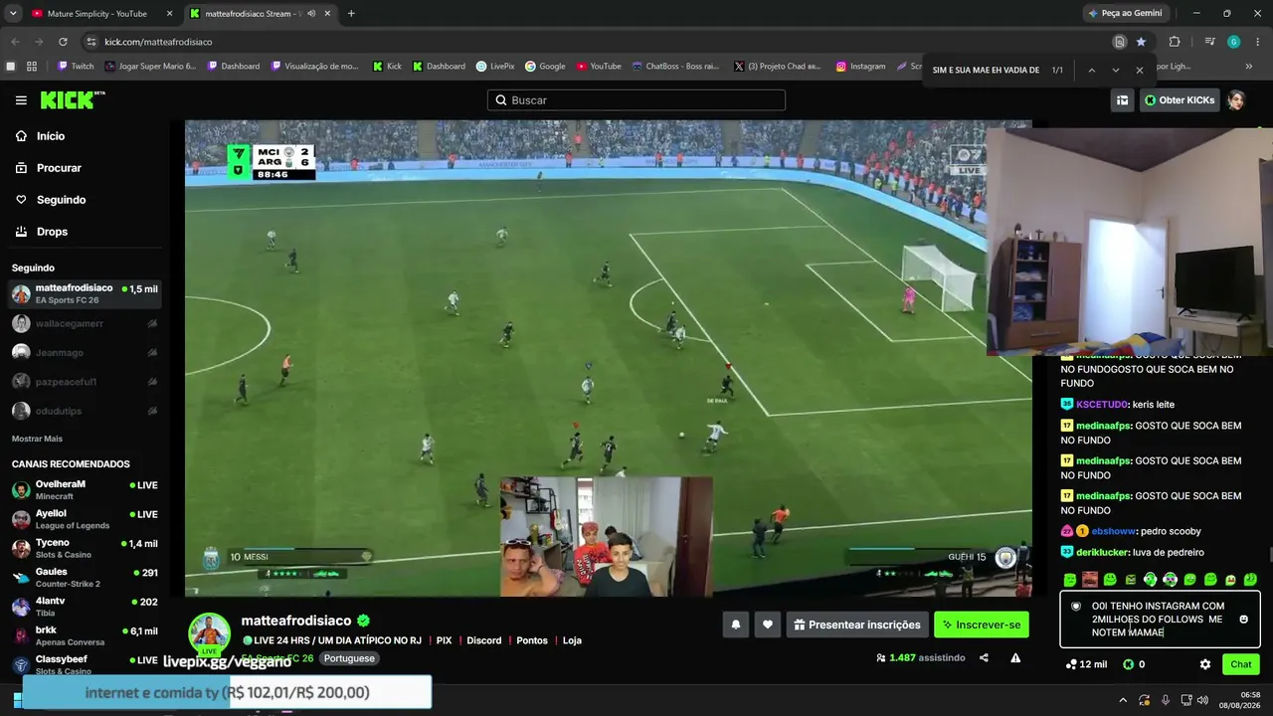Open the Twitch bookmark
The image size is (1273, 716).
tap(77, 67)
